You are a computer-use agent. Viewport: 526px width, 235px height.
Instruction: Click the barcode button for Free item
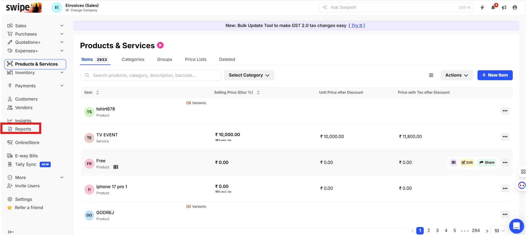pos(453,163)
